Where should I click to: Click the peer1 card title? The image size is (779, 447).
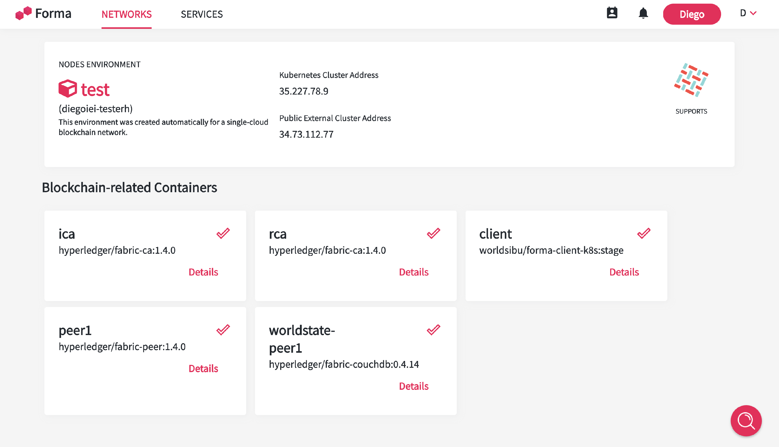pos(75,331)
